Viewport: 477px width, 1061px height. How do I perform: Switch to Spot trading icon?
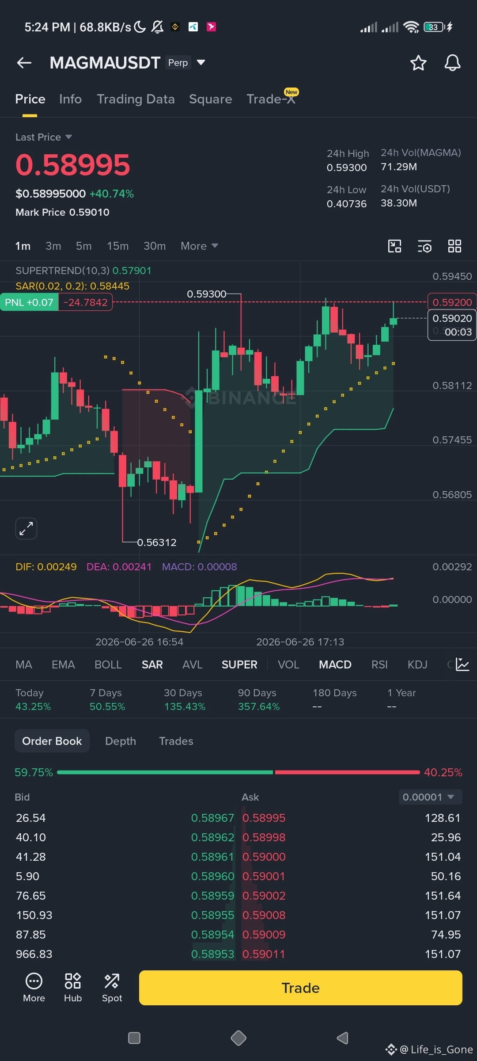coord(112,988)
